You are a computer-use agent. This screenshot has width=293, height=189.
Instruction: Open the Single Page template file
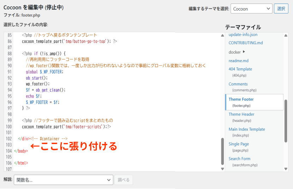point(239,144)
